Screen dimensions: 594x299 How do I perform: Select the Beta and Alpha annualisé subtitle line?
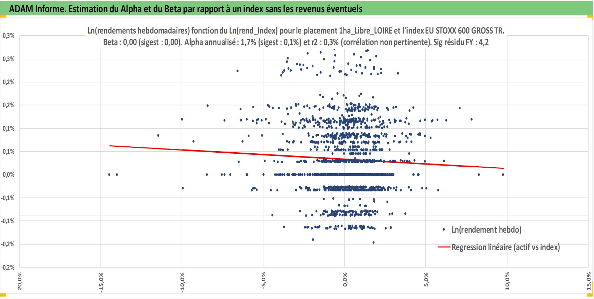coord(296,42)
